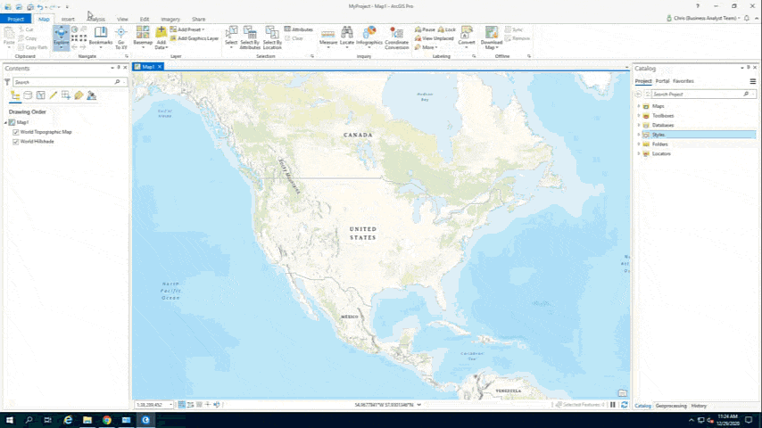The width and height of the screenshot is (762, 428).
Task: Click the Undo arrow icon
Action: [x=40, y=7]
